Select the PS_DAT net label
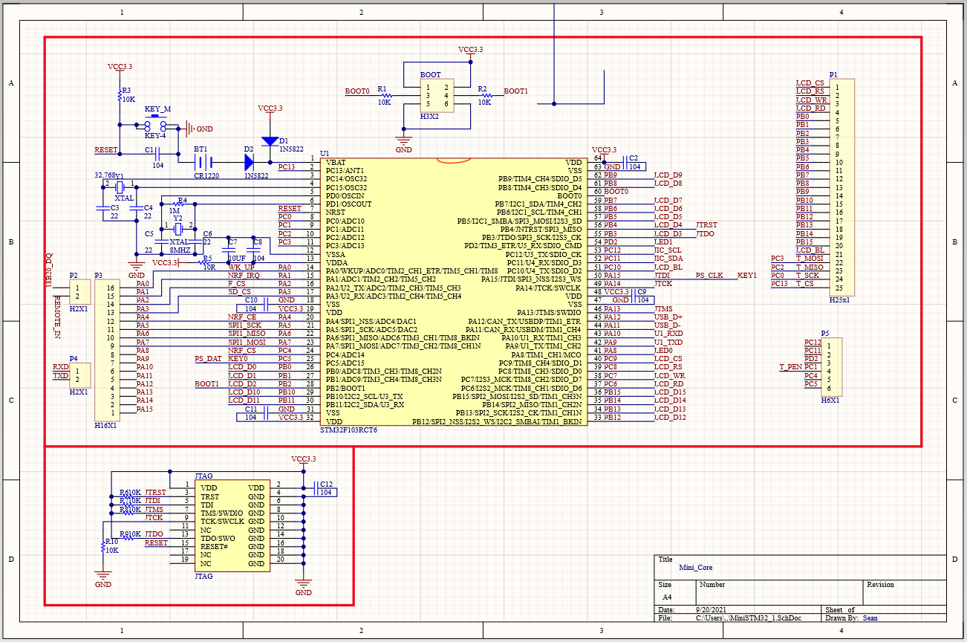This screenshot has height=642, width=967. click(209, 359)
